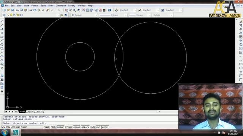243x136 pixels.
Task: Toggle GRID display in status bar
Action: click(53, 127)
